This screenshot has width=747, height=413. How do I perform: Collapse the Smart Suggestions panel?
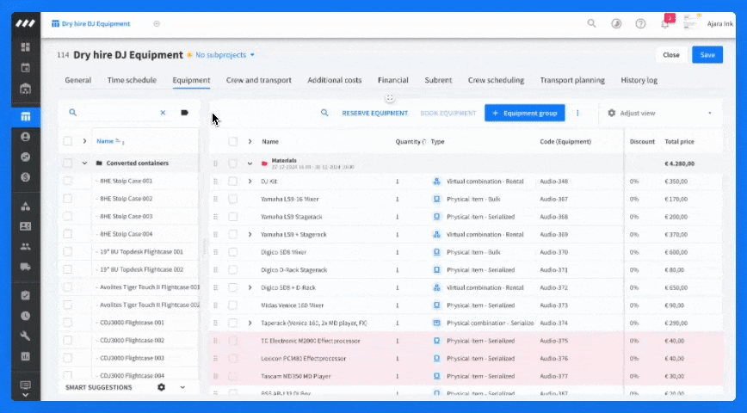pos(182,387)
